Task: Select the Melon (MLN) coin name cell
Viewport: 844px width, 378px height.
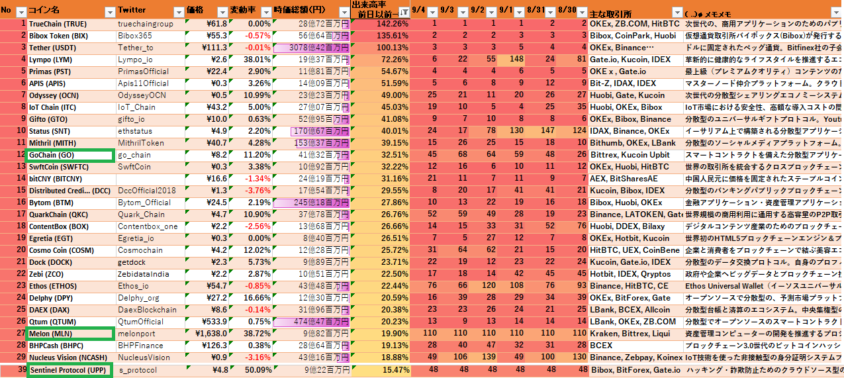Action: (70, 334)
